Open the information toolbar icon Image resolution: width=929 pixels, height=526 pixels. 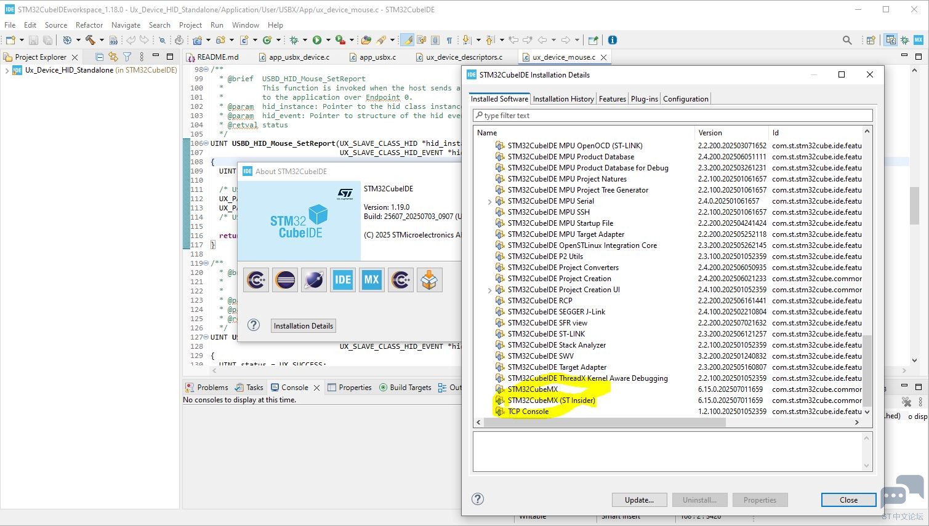[613, 40]
